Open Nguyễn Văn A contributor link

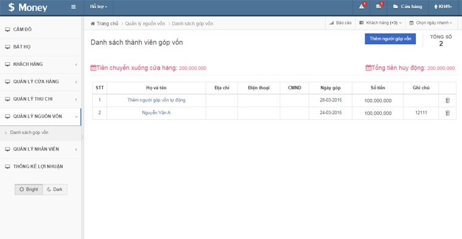[x=156, y=112]
